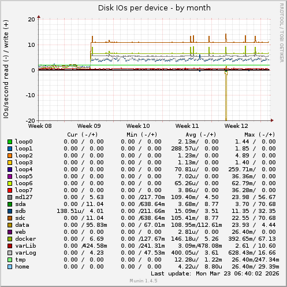Click the 'md127' legend label
The width and height of the screenshot is (287, 287).
(24, 197)
